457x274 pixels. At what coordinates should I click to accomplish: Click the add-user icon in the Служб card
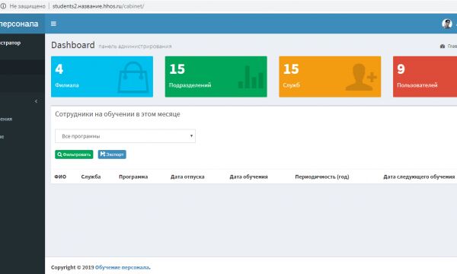(x=361, y=77)
